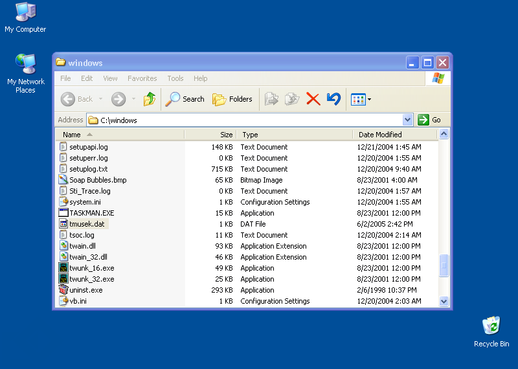Click the 148 KB size value
This screenshot has width=518, height=369.
[222, 147]
